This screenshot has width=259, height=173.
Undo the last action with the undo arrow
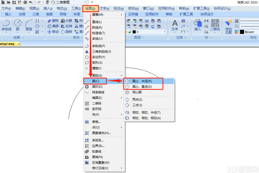click(31, 2)
